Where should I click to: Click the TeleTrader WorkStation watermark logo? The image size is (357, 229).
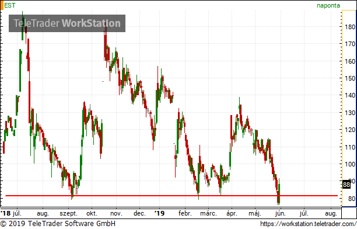click(67, 23)
